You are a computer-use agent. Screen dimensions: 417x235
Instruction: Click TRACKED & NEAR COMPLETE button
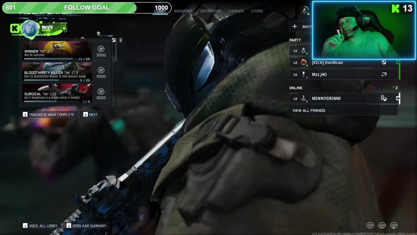pos(49,115)
